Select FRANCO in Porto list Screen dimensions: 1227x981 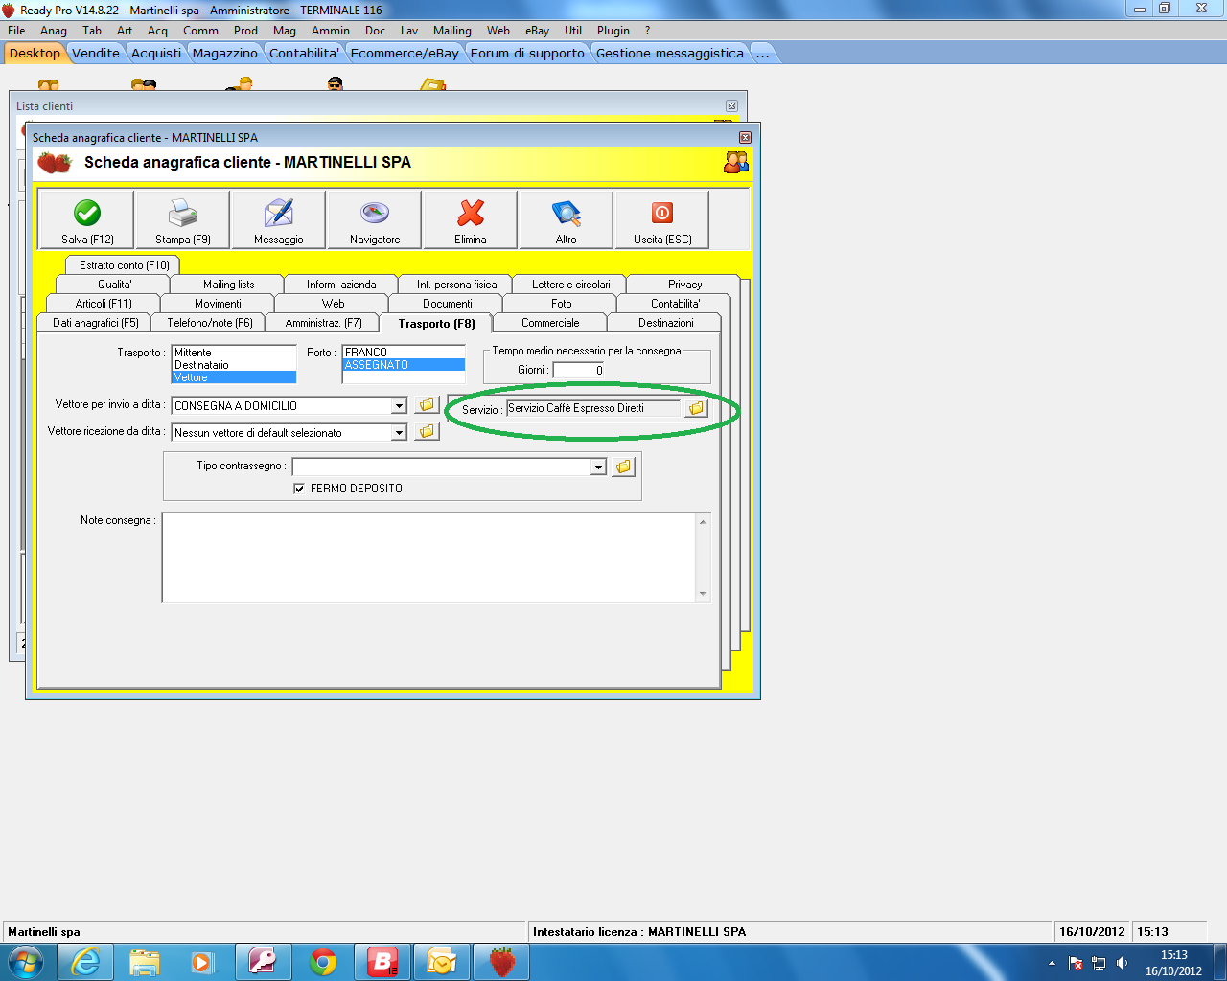point(404,353)
